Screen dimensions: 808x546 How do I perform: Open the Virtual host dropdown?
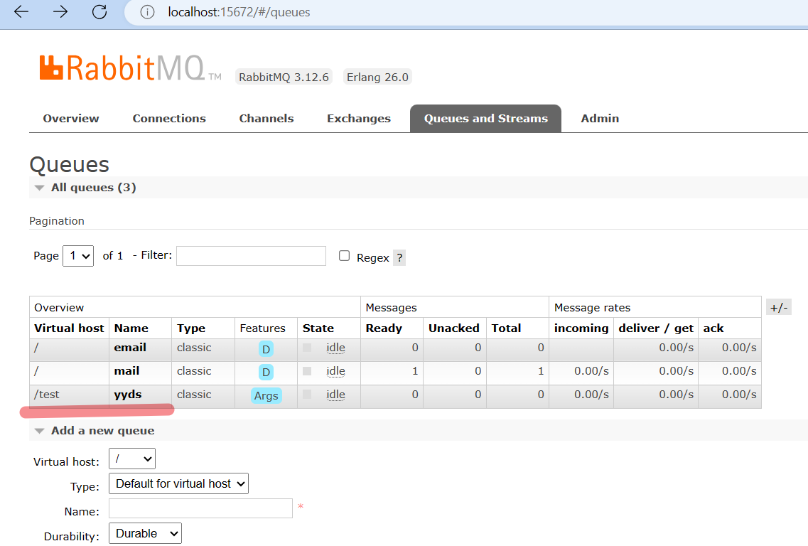pyautogui.click(x=132, y=459)
